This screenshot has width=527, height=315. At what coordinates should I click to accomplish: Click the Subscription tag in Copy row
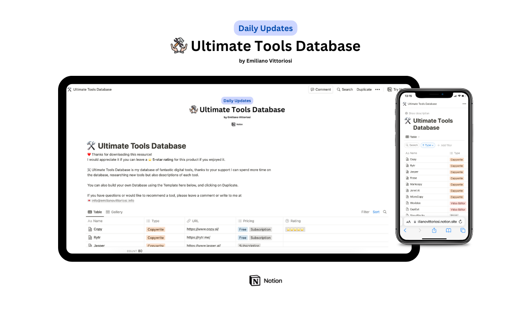(x=261, y=229)
